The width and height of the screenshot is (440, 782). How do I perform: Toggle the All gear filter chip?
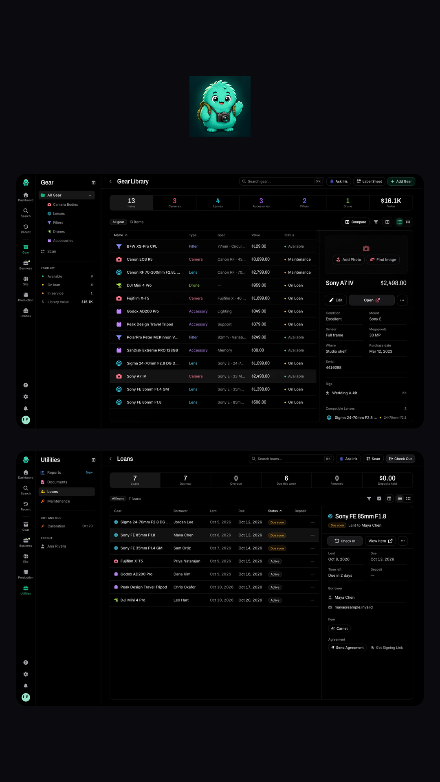(118, 222)
